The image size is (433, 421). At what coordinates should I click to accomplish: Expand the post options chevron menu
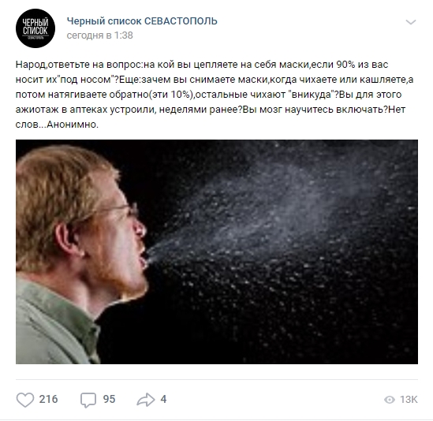[x=411, y=22]
